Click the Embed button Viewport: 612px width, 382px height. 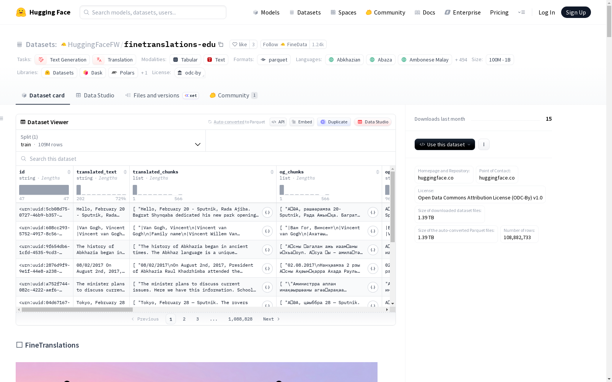click(302, 122)
